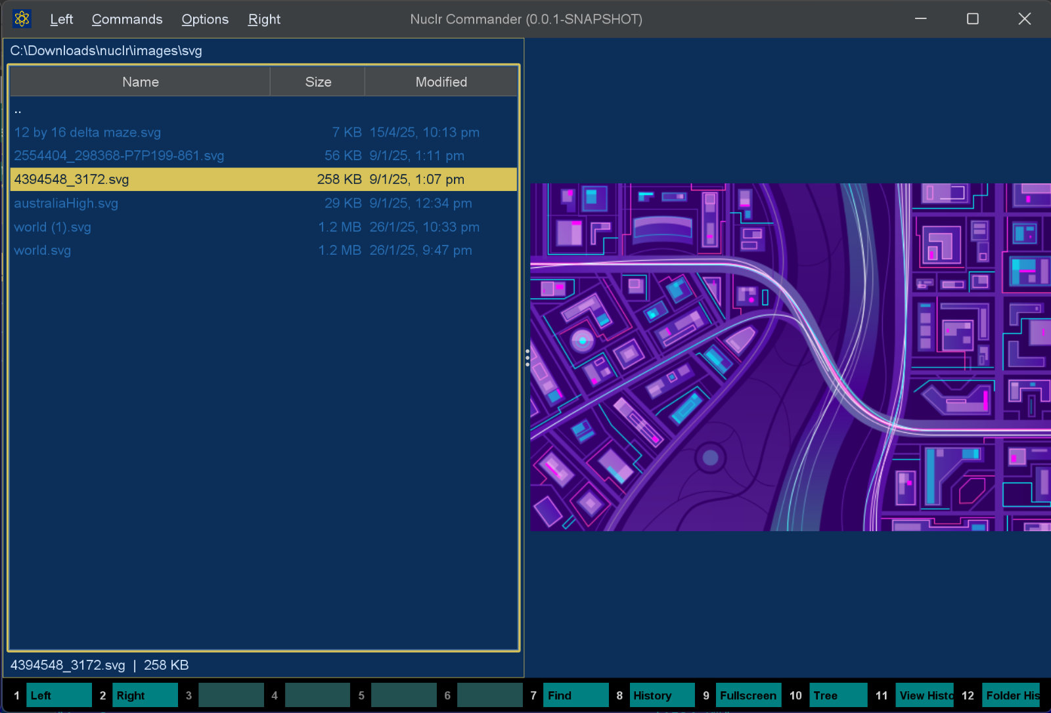
Task: Open Folder History function key 12 button
Action: 1012,695
